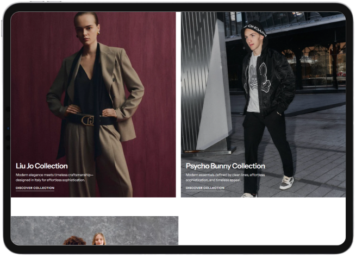The height and width of the screenshot is (258, 356).
Task: Click Discover Collection link under Psycho Bunny
Action: (x=205, y=188)
